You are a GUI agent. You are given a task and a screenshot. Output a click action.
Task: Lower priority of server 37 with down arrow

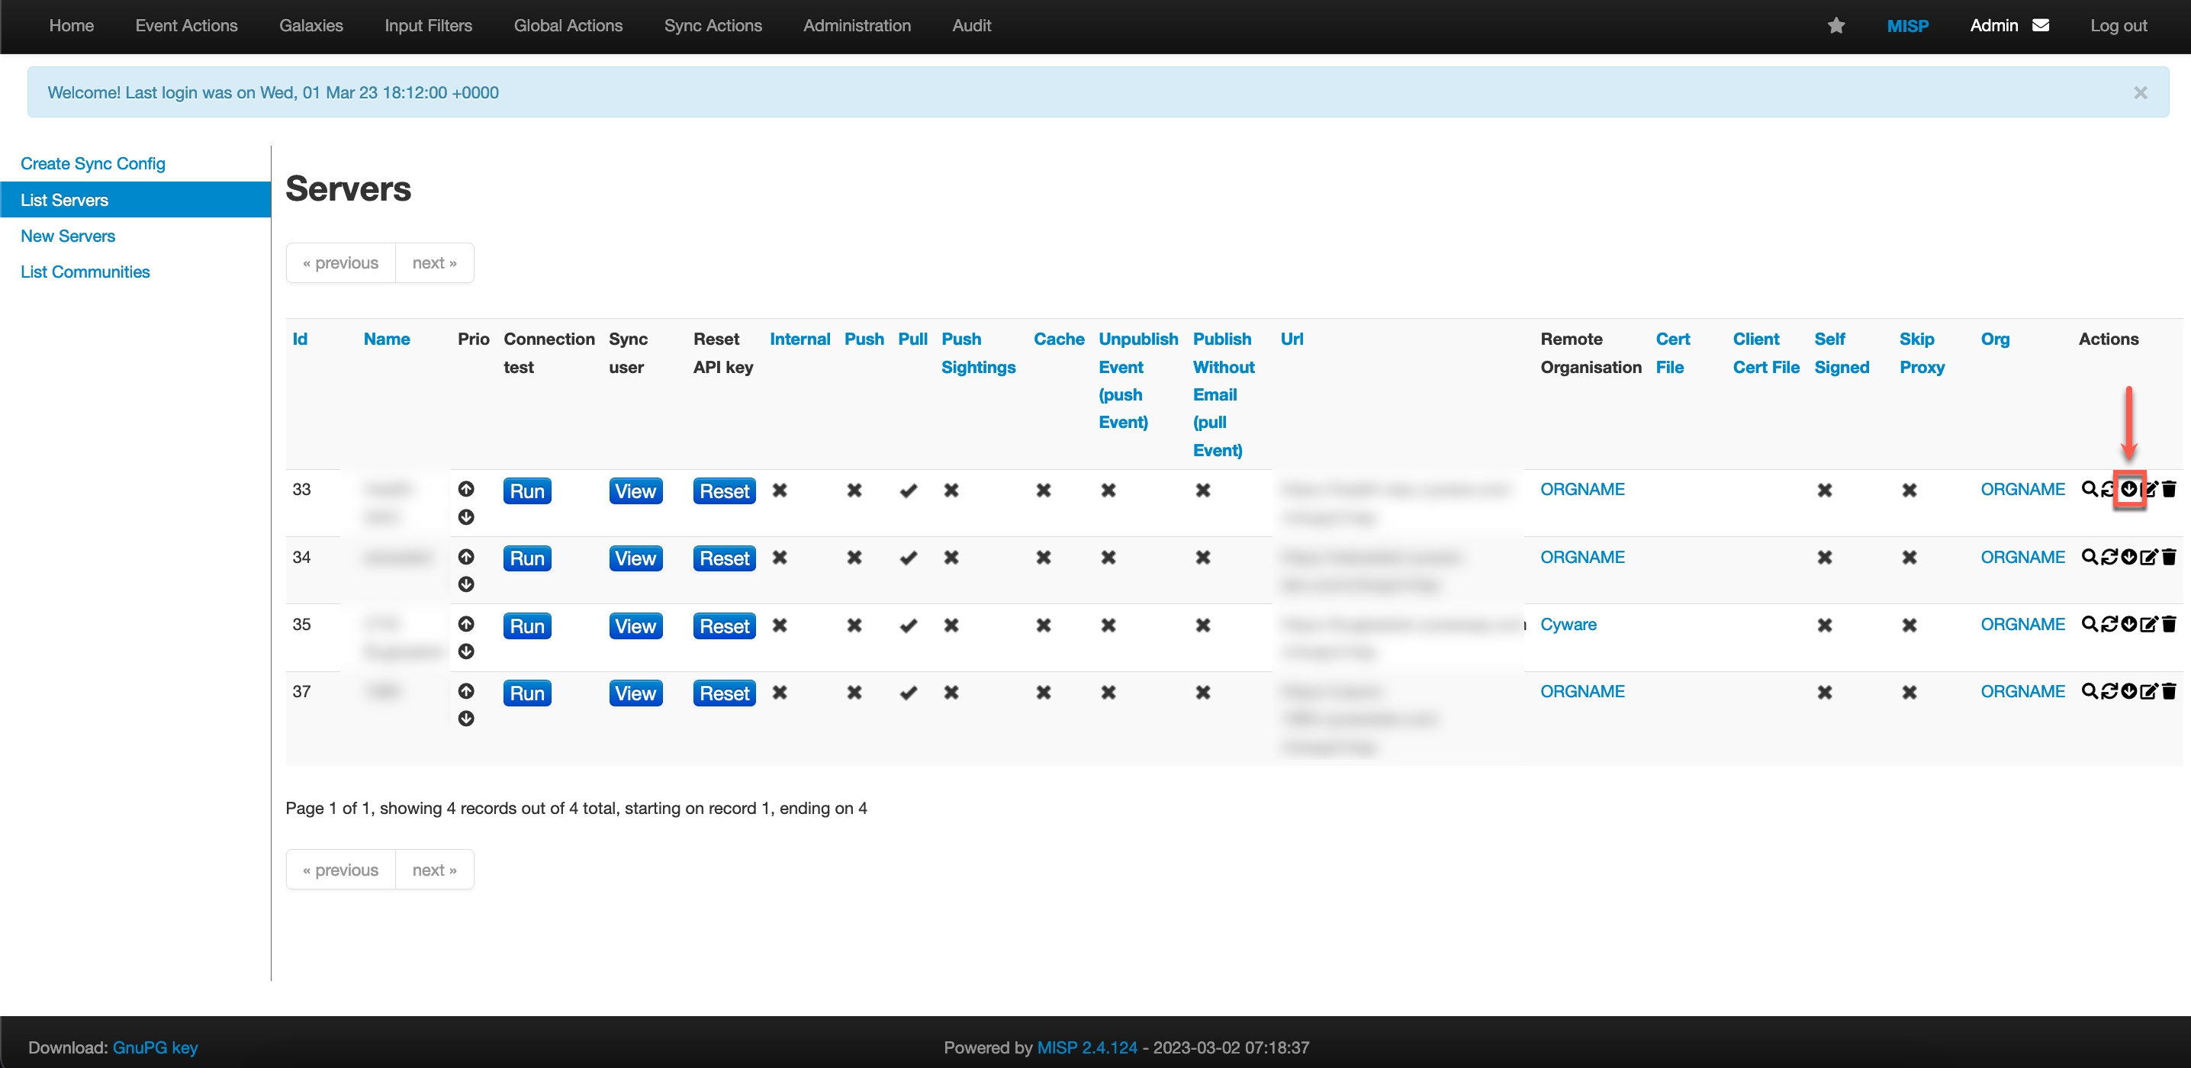466,719
